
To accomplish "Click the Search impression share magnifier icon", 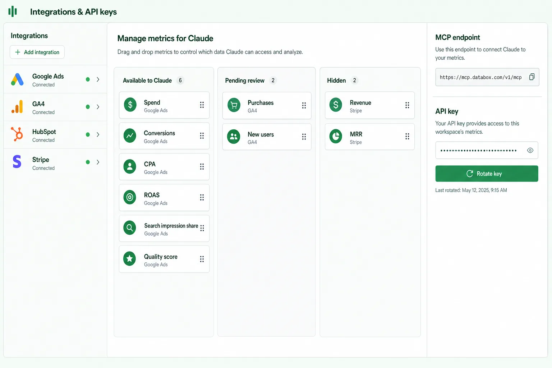I will click(130, 227).
